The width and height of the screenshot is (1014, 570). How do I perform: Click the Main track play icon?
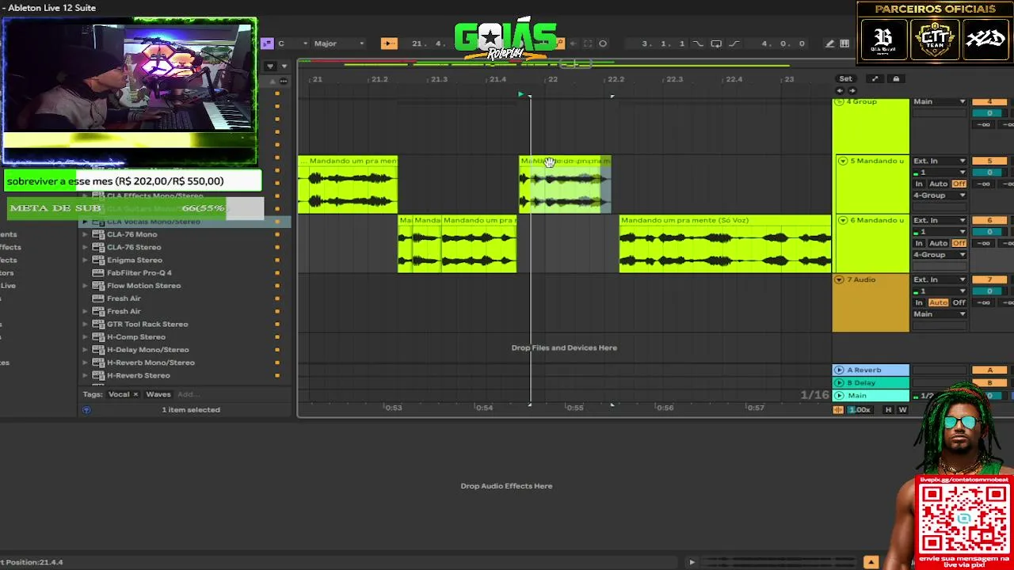click(x=839, y=396)
